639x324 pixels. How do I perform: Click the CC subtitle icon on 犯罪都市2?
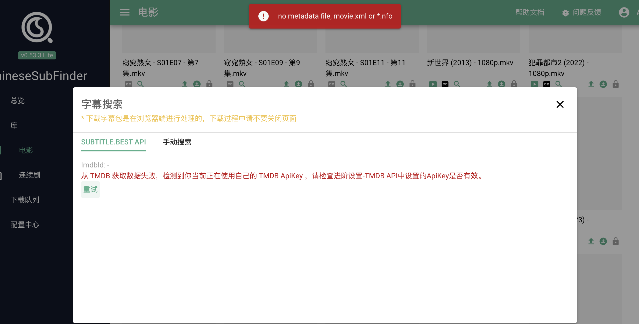point(546,84)
